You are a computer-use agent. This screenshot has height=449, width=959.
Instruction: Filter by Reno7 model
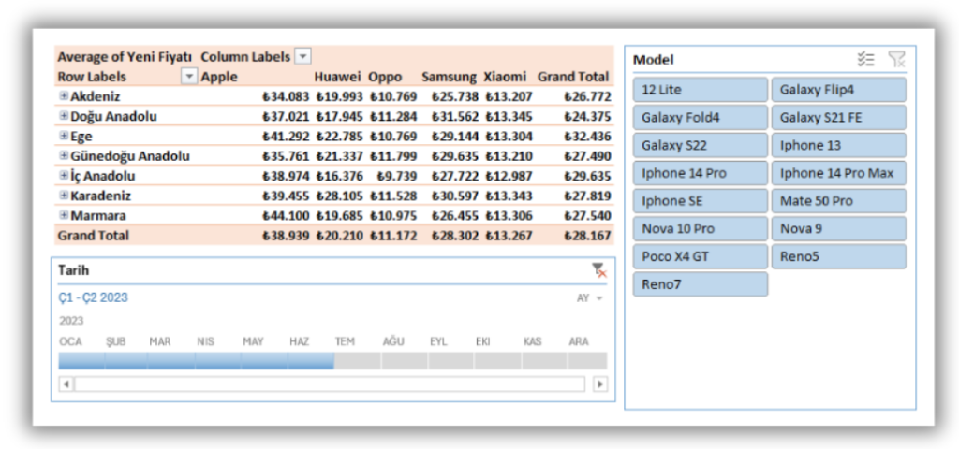click(701, 284)
